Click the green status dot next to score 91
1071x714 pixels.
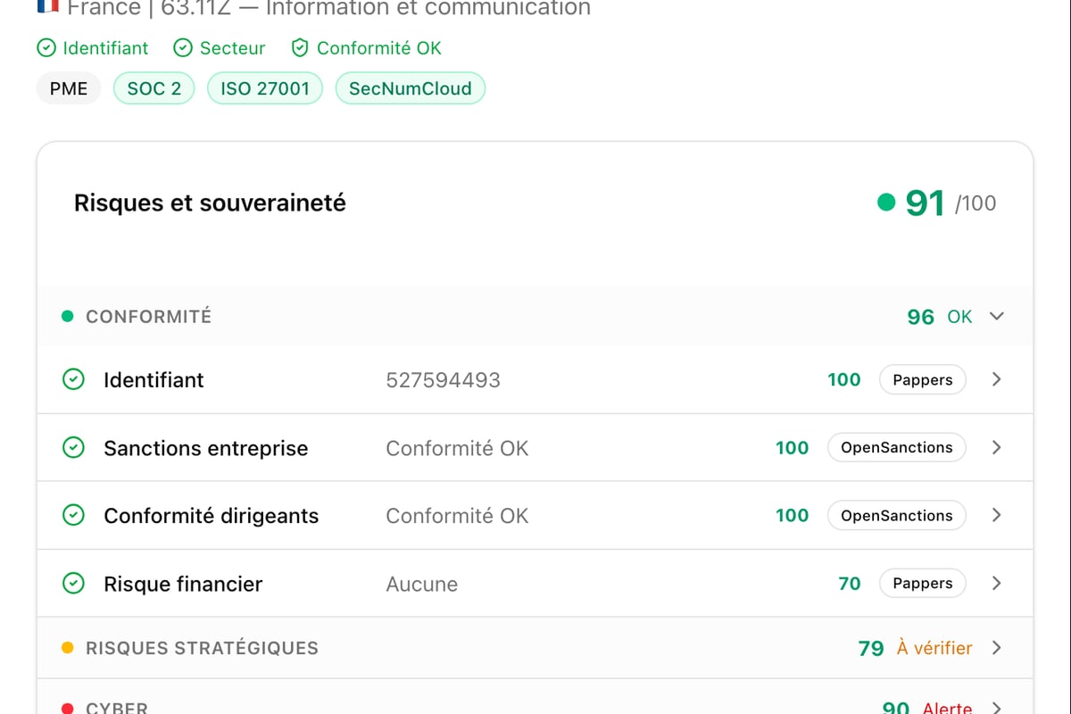click(x=887, y=203)
